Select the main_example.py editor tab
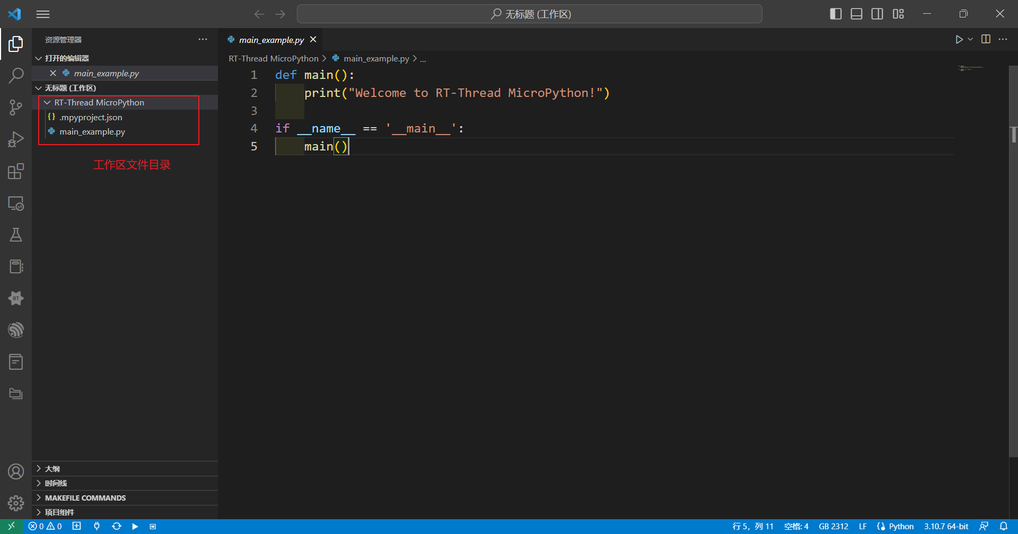The image size is (1018, 534). point(271,40)
